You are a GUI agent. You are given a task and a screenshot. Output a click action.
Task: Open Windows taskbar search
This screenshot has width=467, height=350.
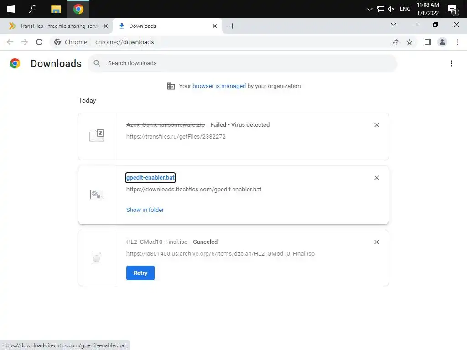pyautogui.click(x=33, y=9)
